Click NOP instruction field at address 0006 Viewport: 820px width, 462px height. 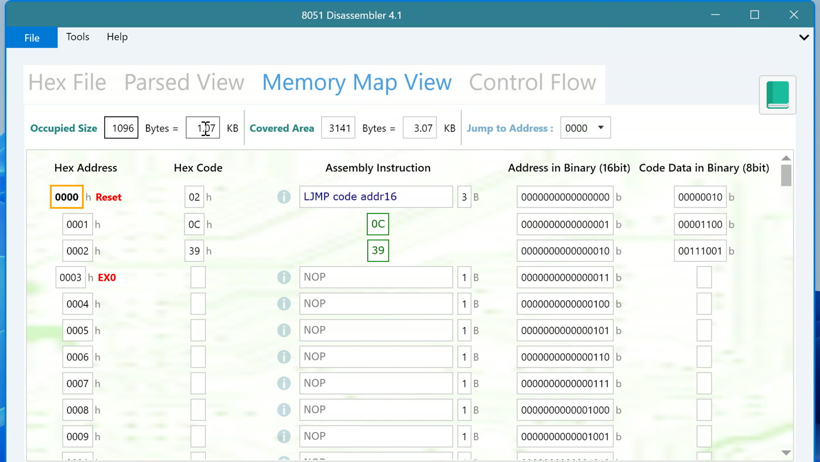click(x=376, y=356)
